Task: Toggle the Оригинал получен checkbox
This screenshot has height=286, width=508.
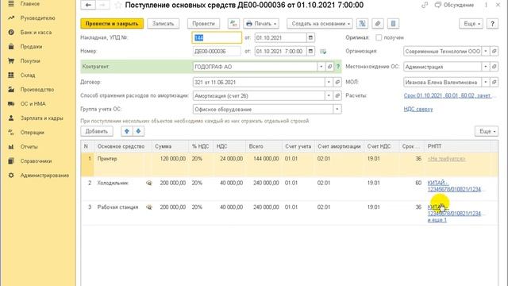Action: (x=379, y=37)
